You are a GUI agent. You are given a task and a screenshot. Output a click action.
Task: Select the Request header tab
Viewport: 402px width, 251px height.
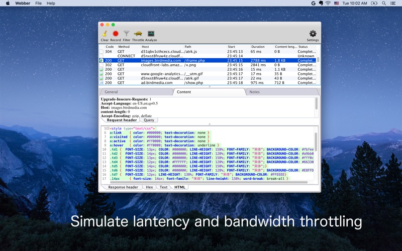click(x=122, y=120)
